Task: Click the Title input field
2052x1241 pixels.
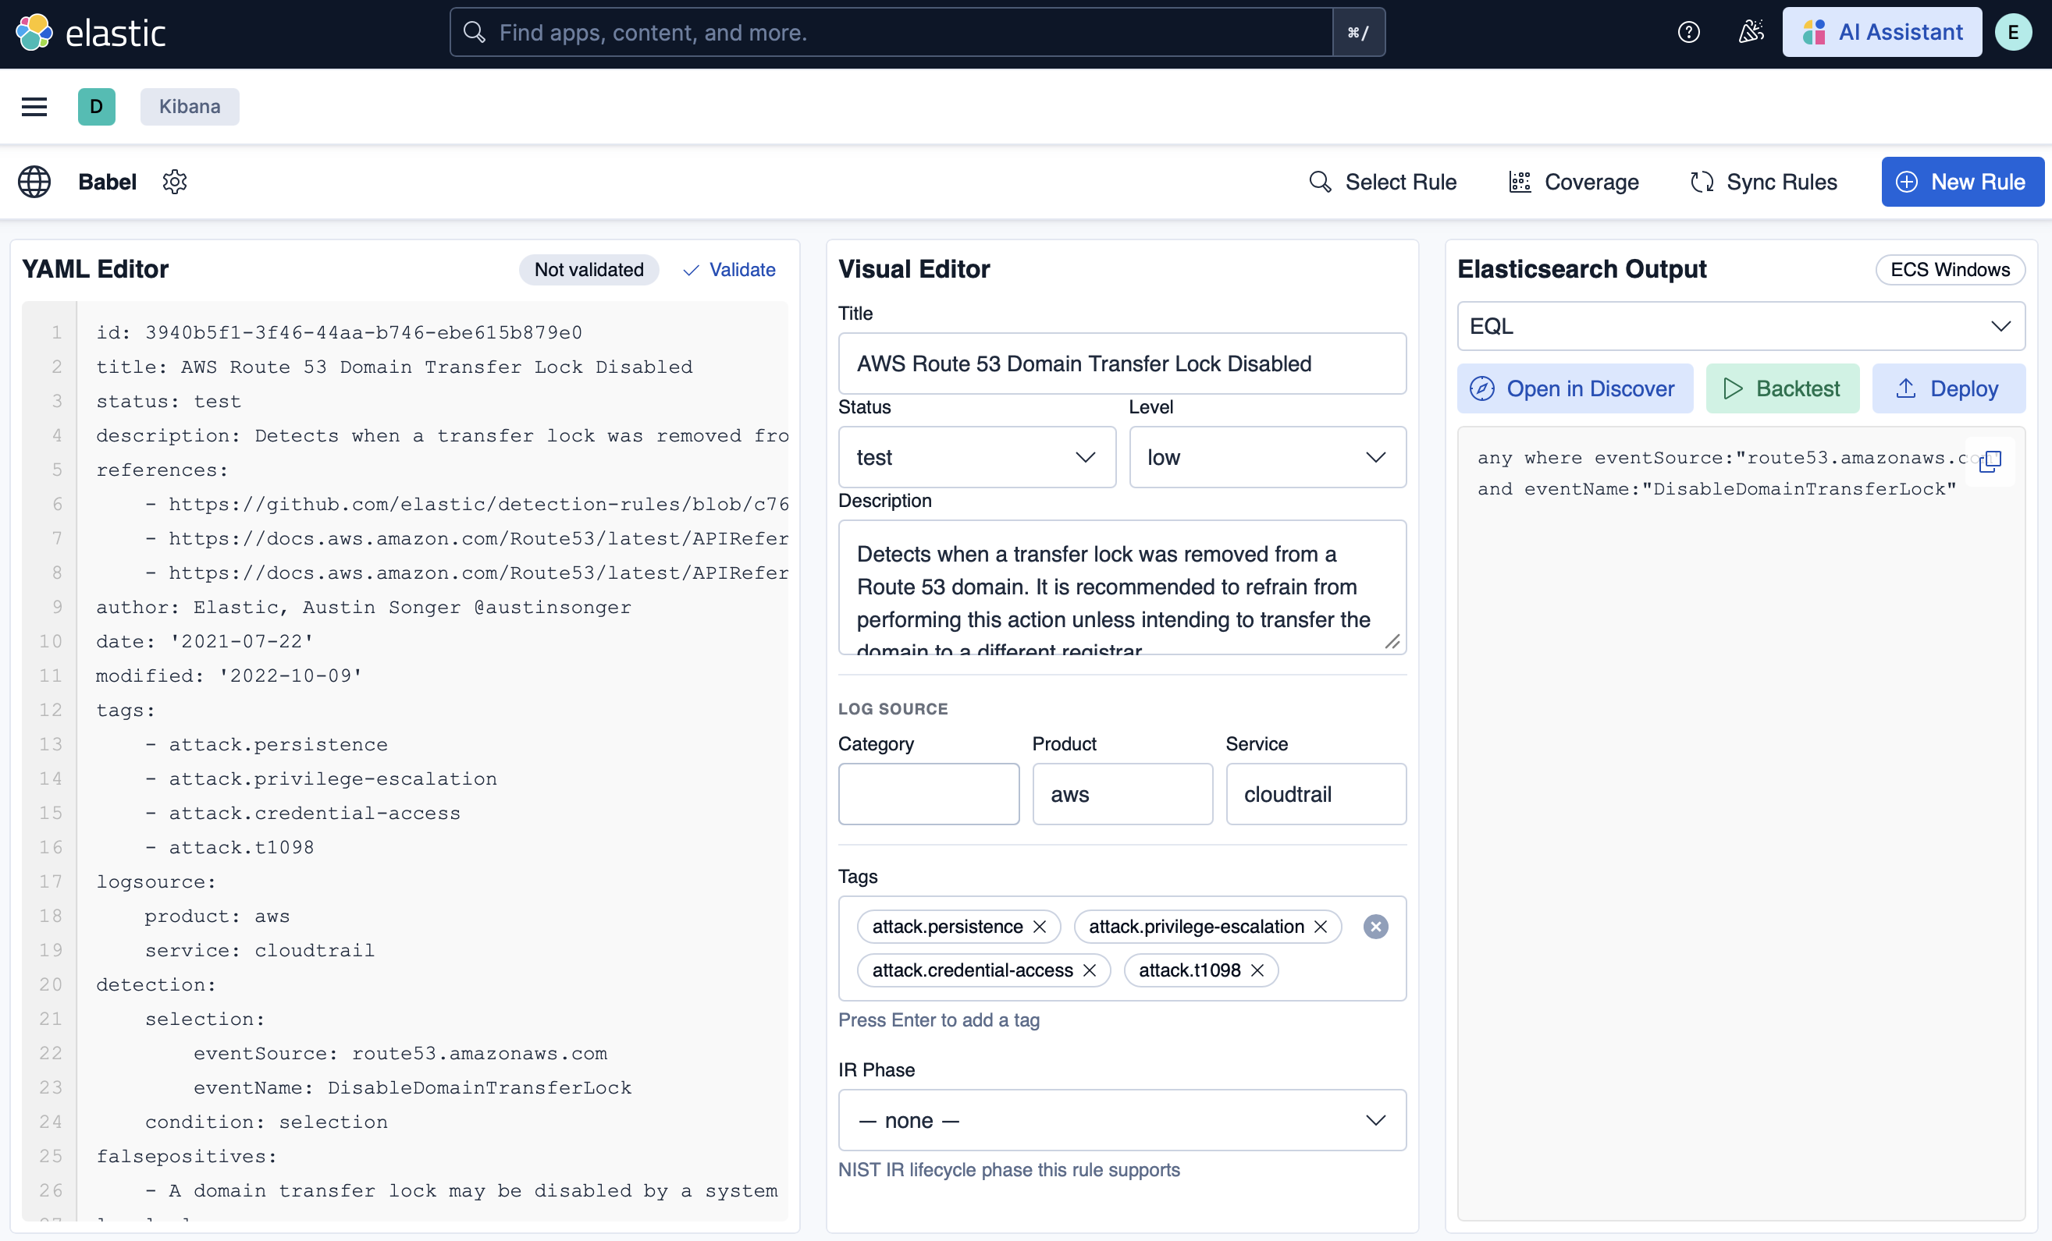Action: 1122,363
